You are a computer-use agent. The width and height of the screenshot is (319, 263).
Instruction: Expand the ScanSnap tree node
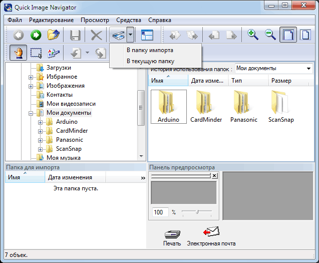click(40, 149)
